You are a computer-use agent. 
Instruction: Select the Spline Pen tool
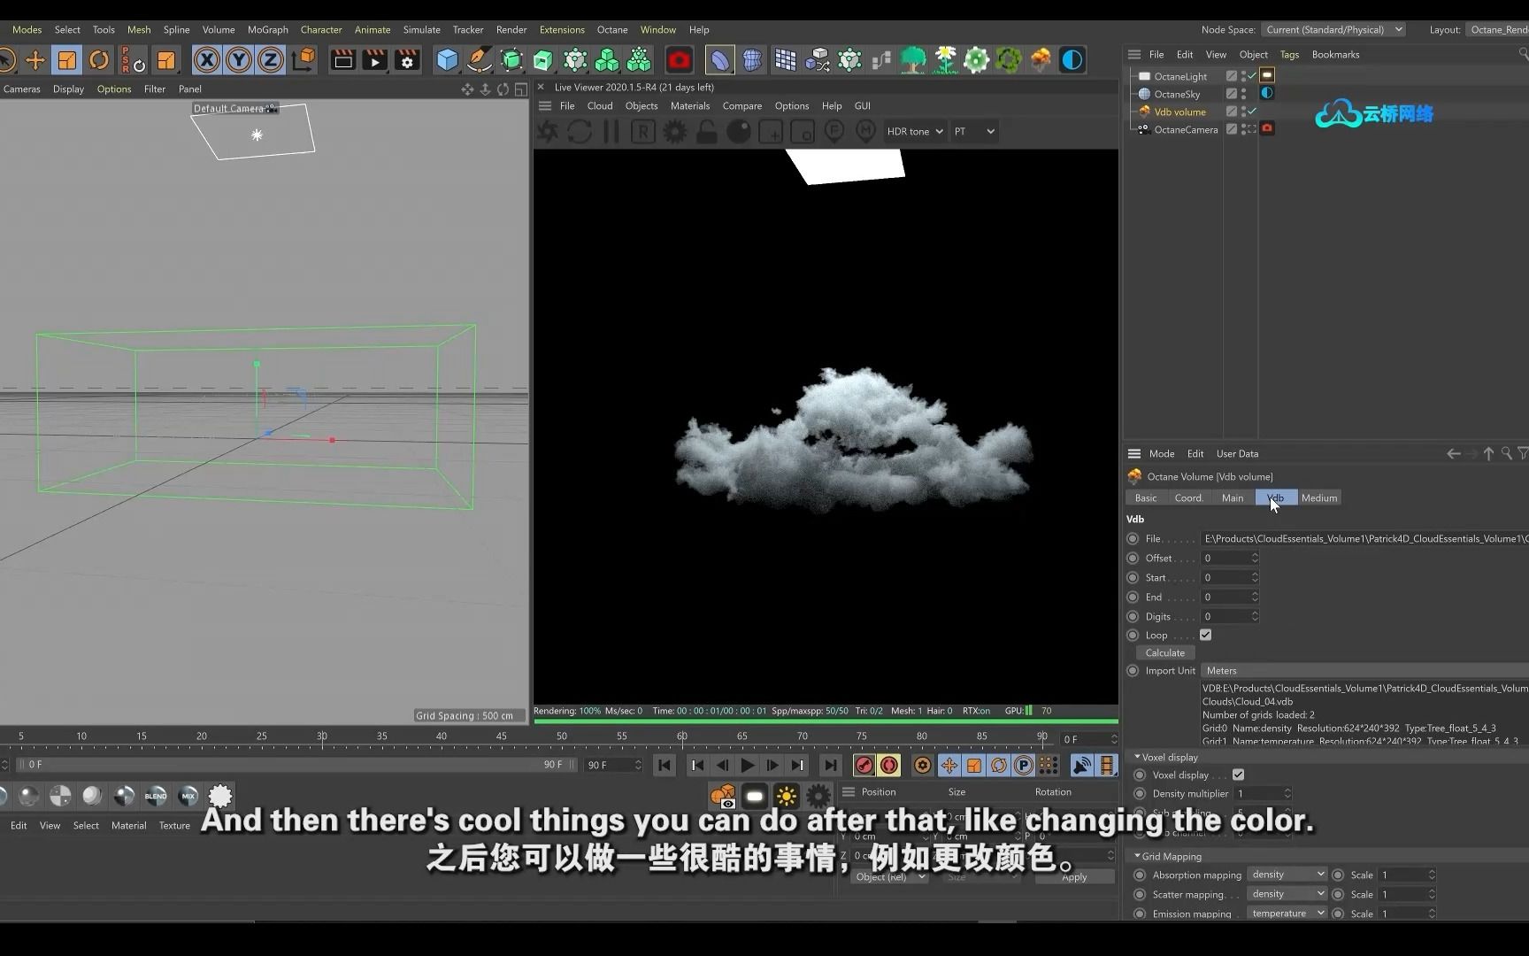(x=480, y=60)
